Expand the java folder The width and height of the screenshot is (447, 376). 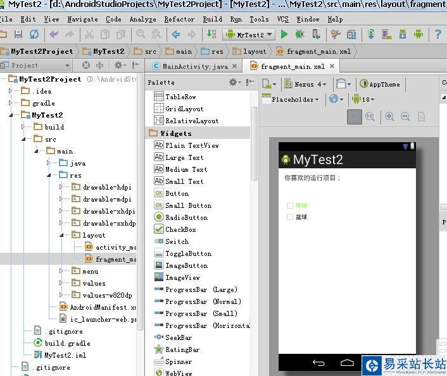coord(48,163)
